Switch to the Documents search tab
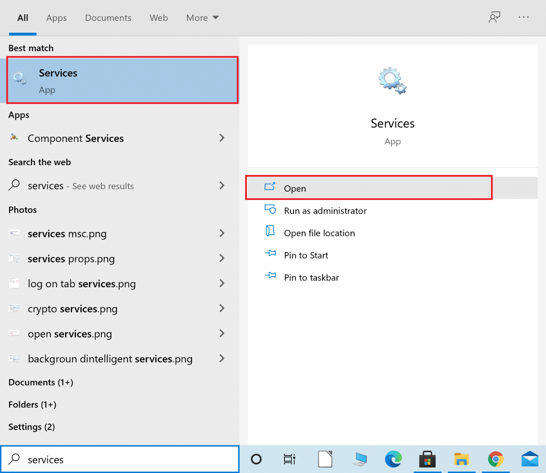The image size is (546, 473). point(108,18)
